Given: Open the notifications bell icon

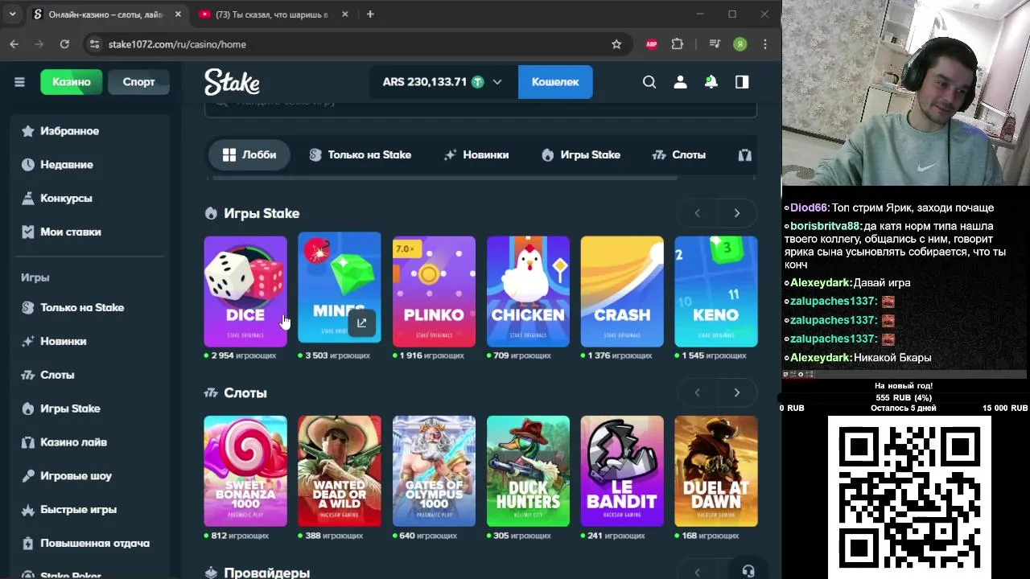Looking at the screenshot, I should (711, 82).
